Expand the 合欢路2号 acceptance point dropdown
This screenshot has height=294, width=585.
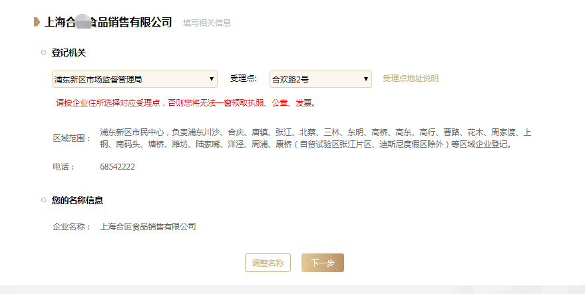[321, 79]
